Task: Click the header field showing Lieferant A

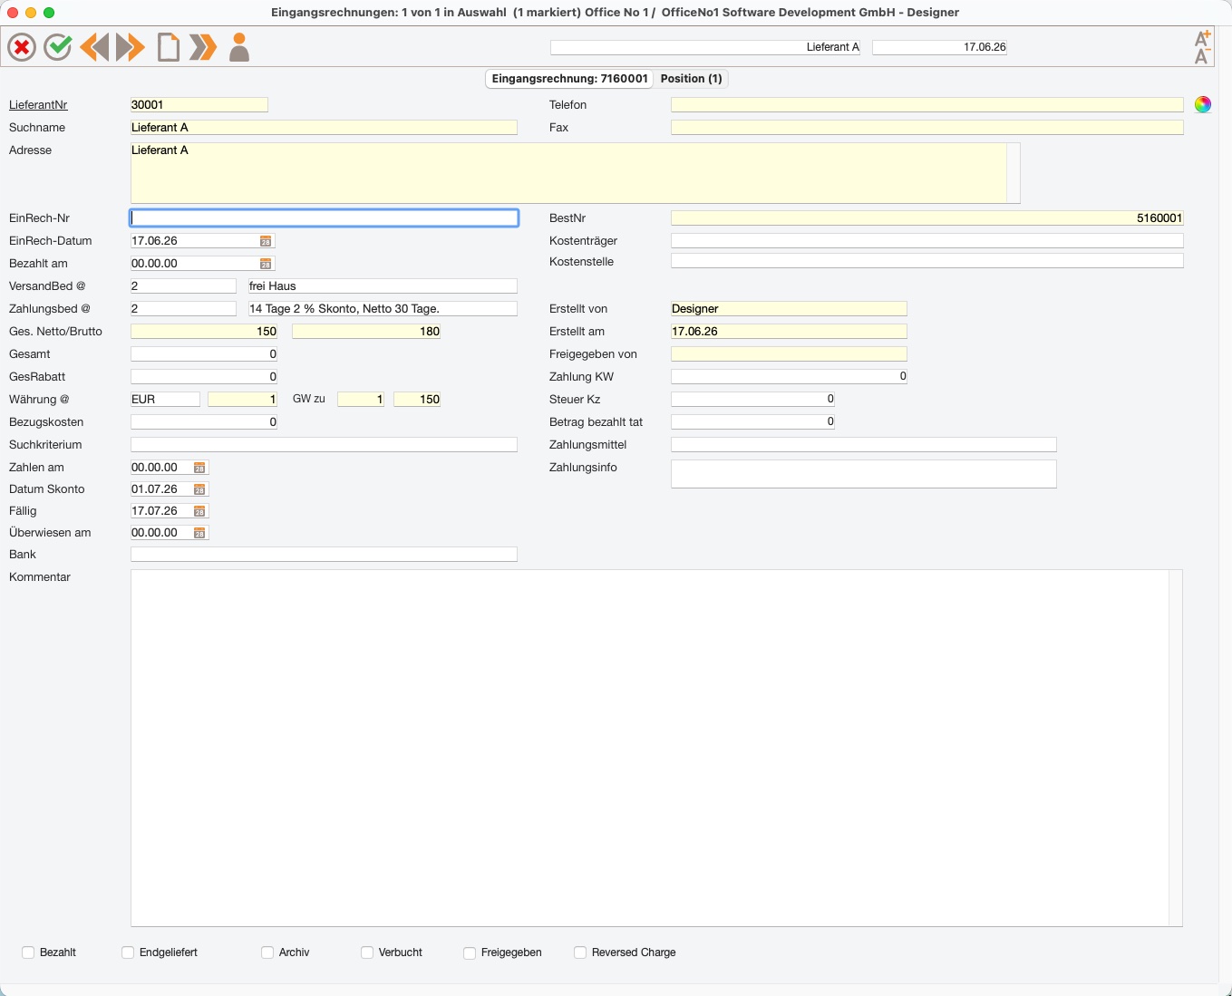Action: (x=705, y=47)
